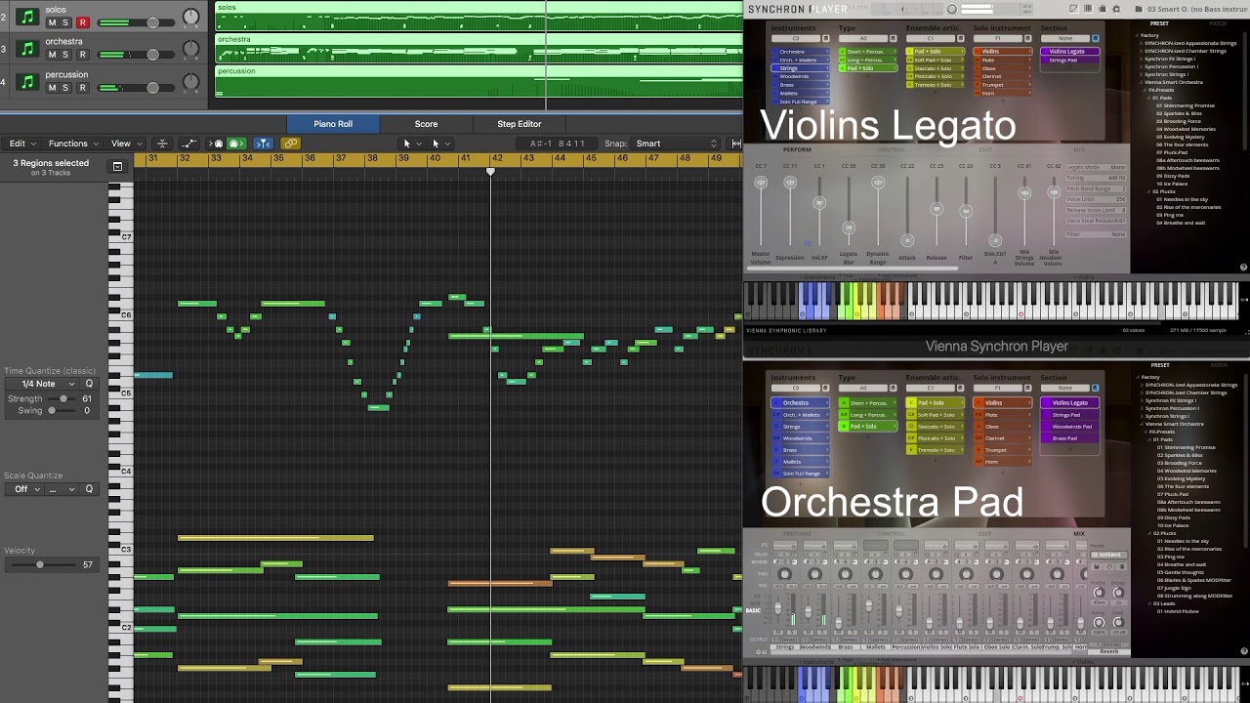This screenshot has width=1250, height=703.
Task: Click the resize view icon in upper Synchron Player header
Action: [x=1073, y=9]
